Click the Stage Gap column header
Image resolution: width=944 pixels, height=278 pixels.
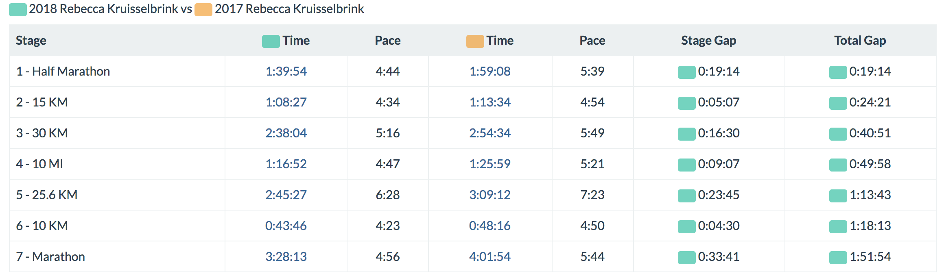[x=708, y=41]
